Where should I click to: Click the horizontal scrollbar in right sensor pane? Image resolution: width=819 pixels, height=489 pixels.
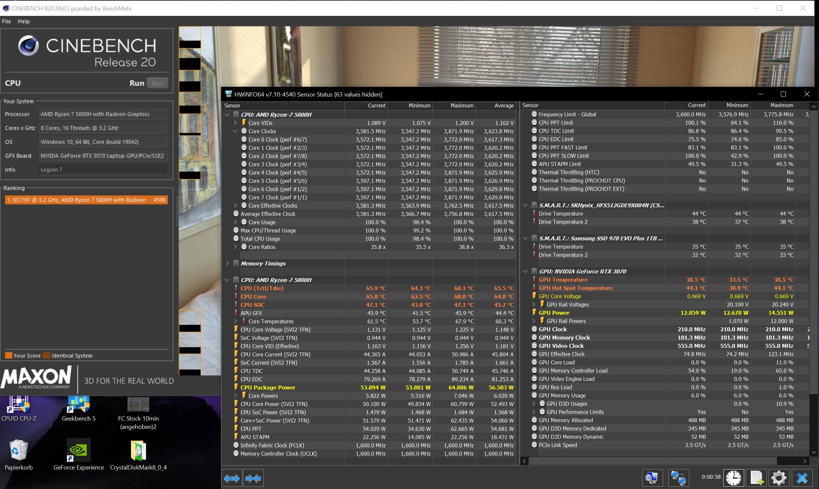click(x=652, y=461)
